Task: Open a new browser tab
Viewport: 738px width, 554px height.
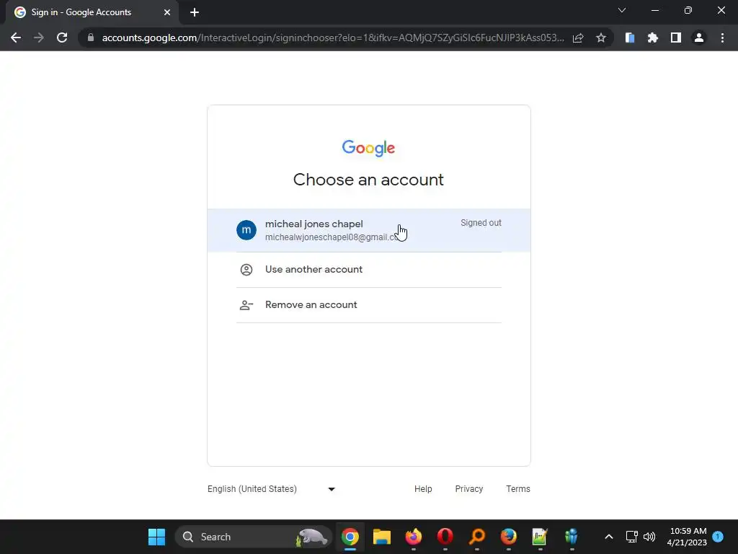Action: (195, 12)
